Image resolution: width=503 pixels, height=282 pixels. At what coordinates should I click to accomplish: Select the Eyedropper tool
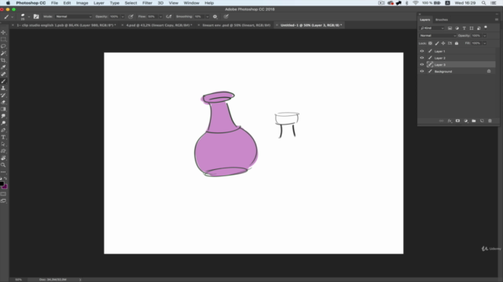tap(3, 67)
